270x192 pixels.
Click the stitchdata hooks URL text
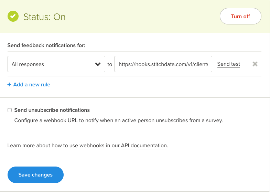pyautogui.click(x=163, y=64)
